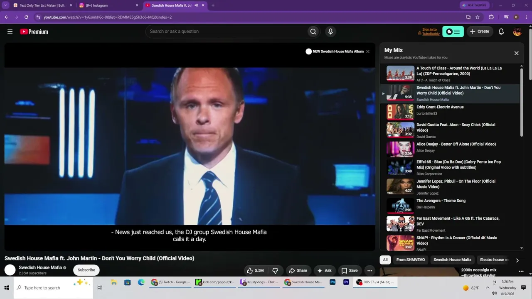Image resolution: width=532 pixels, height=299 pixels.
Task: Click the browser address bar URL
Action: point(108,17)
